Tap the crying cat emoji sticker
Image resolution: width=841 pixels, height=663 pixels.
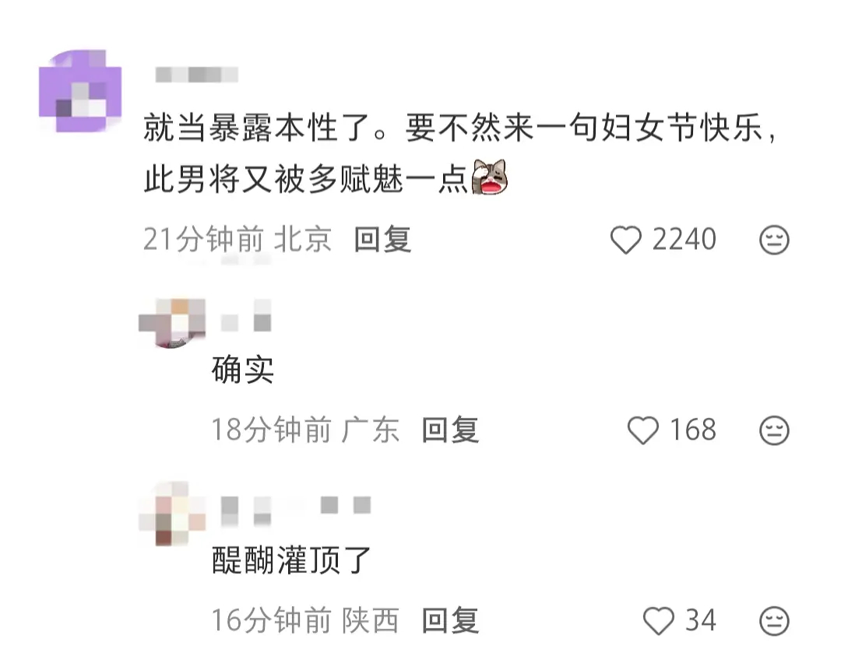pos(489,177)
